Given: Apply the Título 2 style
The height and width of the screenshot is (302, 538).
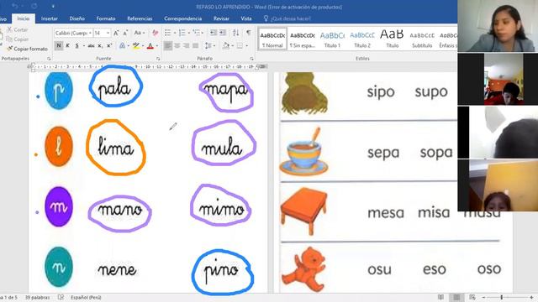Looking at the screenshot, I should [362, 39].
